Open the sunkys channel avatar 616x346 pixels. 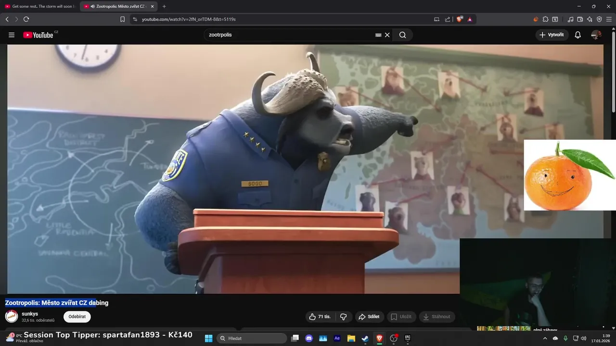(x=12, y=316)
